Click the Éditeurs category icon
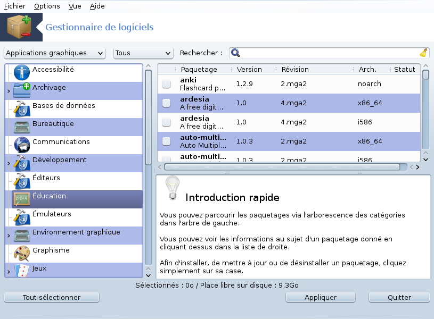 22,181
